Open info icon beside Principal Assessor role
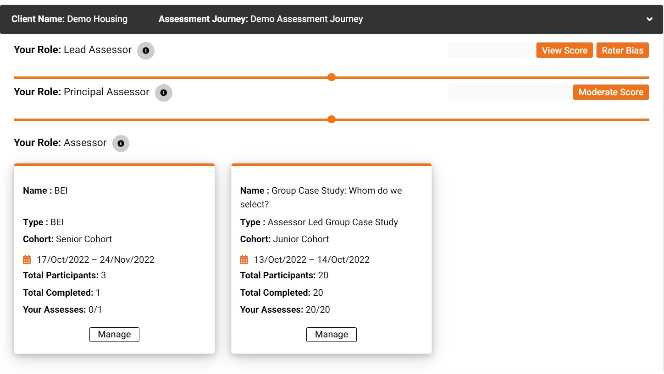Viewport: 664px width, 374px height. [x=164, y=93]
